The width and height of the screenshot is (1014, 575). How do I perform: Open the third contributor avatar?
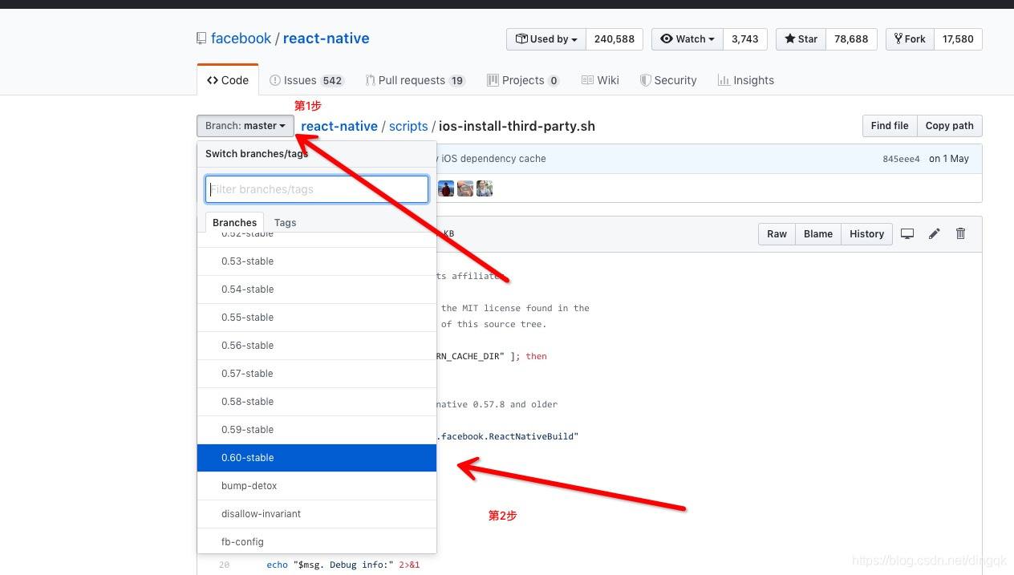point(485,188)
